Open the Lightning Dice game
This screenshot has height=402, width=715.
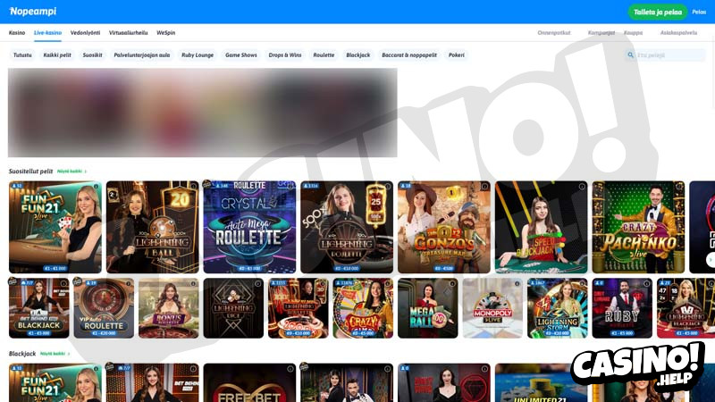tap(233, 308)
